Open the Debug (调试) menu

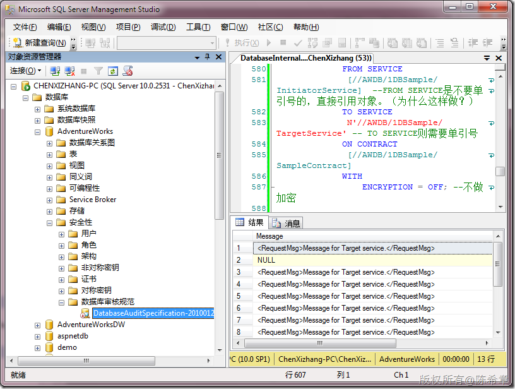point(163,27)
